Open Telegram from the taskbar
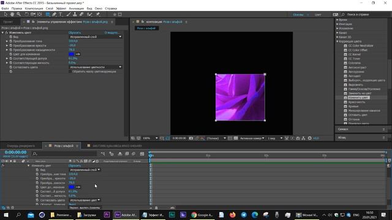This screenshot has height=220, width=392. pos(244,215)
